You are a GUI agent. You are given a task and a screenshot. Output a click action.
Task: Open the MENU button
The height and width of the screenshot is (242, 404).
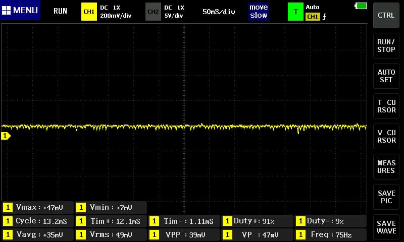20,11
